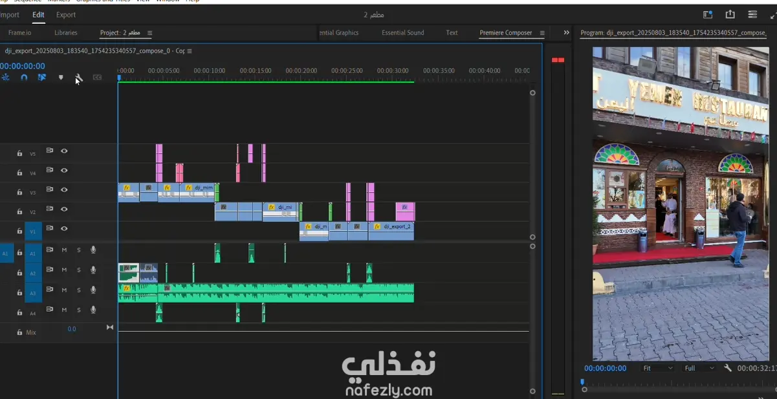The image size is (777, 399).
Task: Toggle insert sequences as nests button
Action: [x=5, y=78]
